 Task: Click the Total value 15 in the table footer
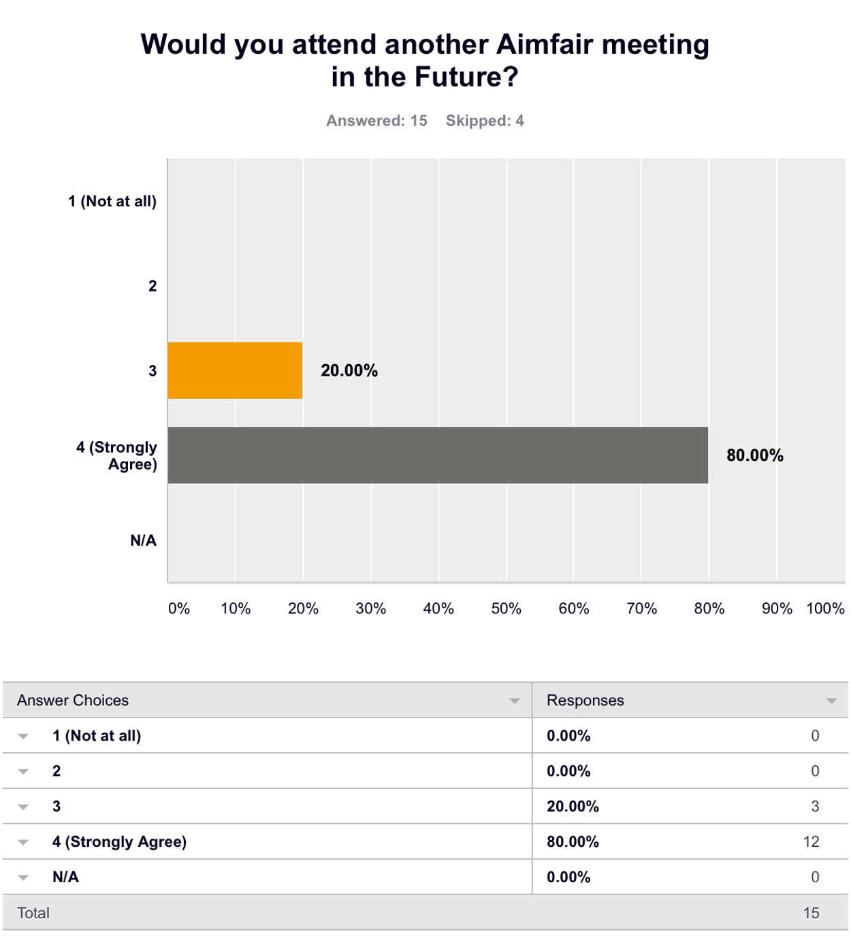[x=811, y=913]
